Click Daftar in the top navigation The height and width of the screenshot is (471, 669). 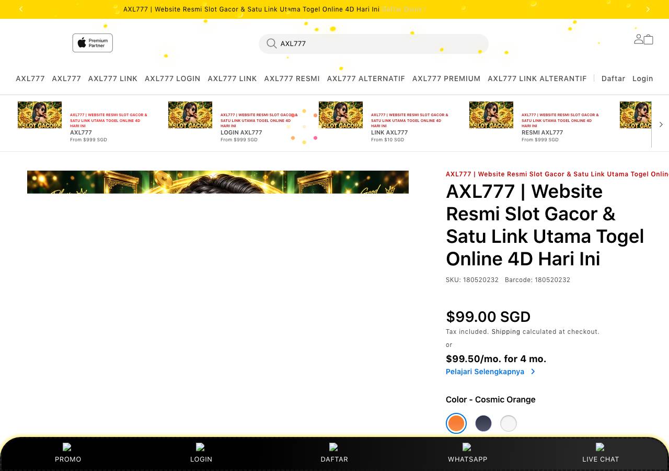[x=613, y=78]
